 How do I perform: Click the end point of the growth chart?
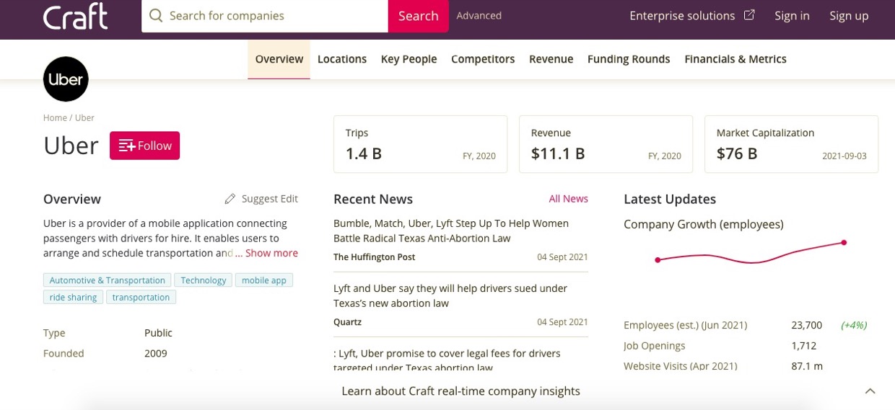click(x=844, y=243)
